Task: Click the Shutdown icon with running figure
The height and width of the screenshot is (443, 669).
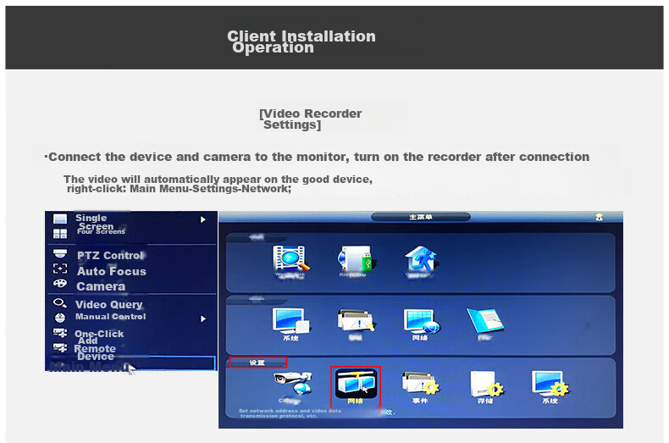Action: point(421,259)
